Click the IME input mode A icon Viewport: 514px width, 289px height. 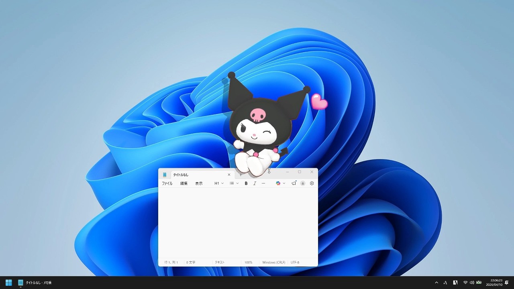tap(445, 283)
